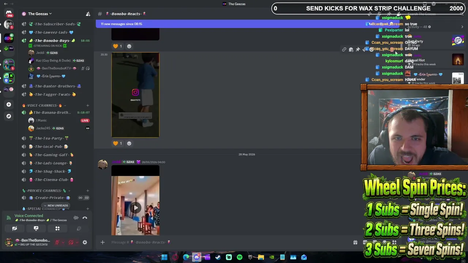468x263 pixels.
Task: Toggle microphone mute in user panel
Action: click(57, 242)
